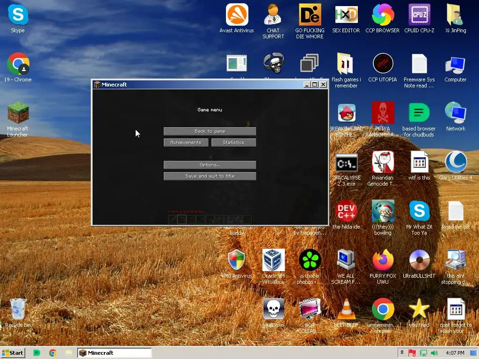Click Back to game in Minecraft menu
Viewport: 479px width, 359px height.
click(210, 131)
